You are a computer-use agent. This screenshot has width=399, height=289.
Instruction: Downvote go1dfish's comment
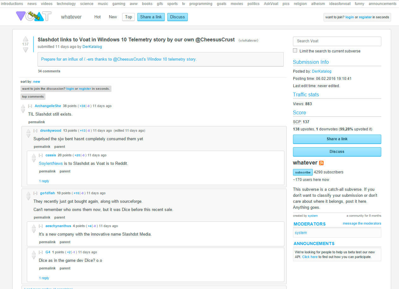(28, 198)
